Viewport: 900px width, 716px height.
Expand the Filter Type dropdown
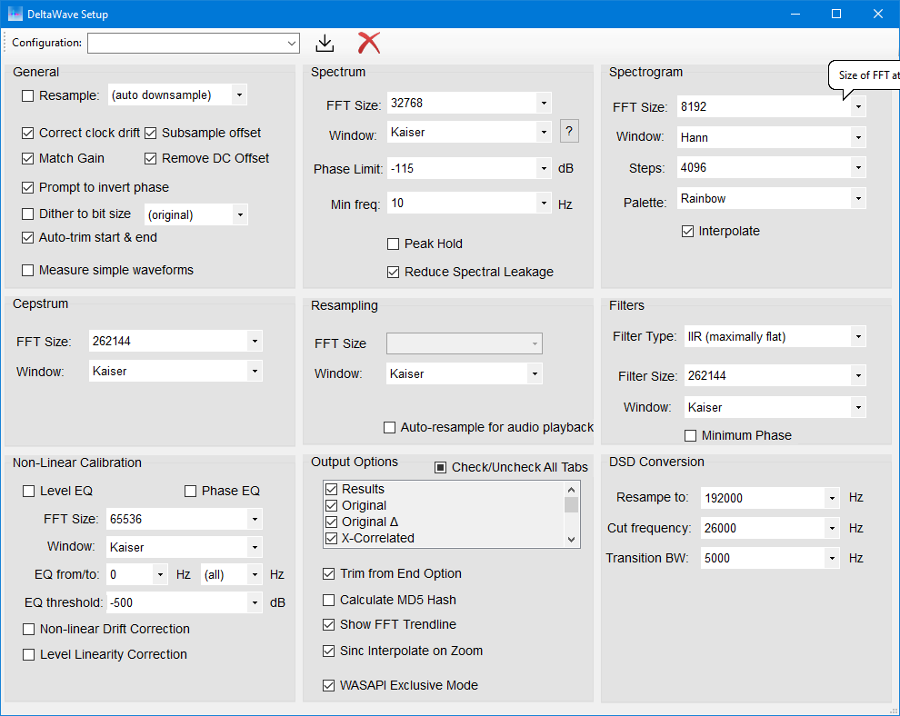pyautogui.click(x=857, y=337)
